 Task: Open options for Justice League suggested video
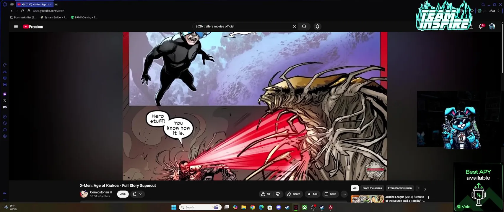[x=428, y=198]
